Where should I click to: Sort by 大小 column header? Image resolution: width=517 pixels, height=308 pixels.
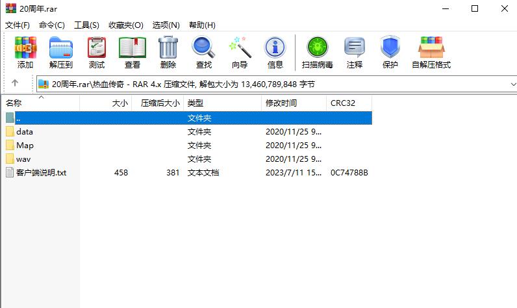105,103
